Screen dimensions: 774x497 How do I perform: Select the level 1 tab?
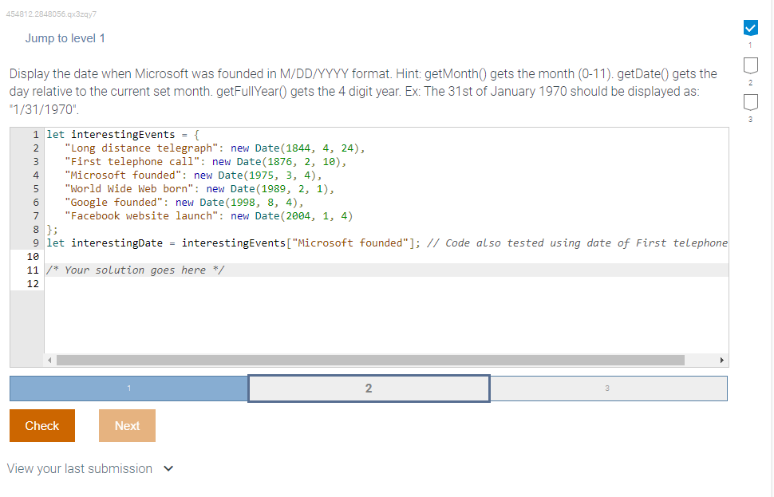point(128,388)
